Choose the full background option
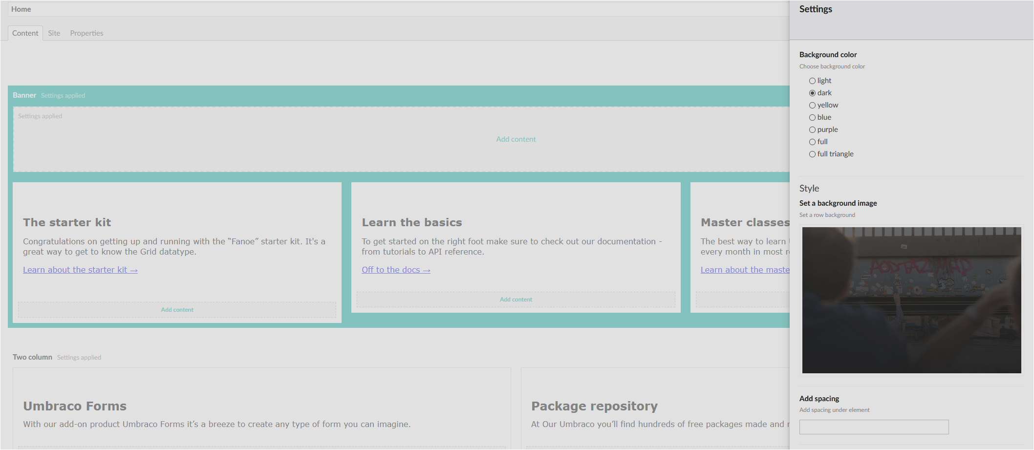This screenshot has height=450, width=1034. pyautogui.click(x=812, y=142)
